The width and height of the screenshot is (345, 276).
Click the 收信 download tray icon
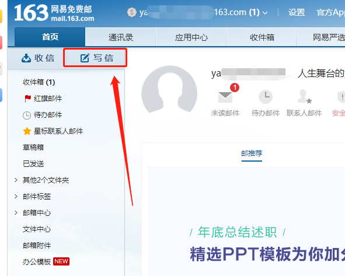[26, 58]
